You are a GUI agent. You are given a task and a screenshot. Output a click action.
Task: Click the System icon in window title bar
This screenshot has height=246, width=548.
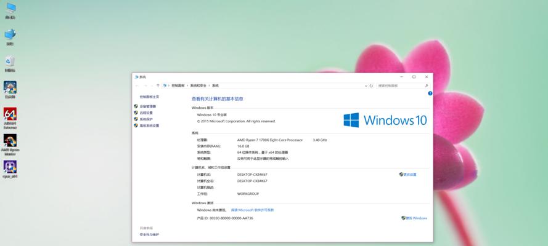click(137, 77)
